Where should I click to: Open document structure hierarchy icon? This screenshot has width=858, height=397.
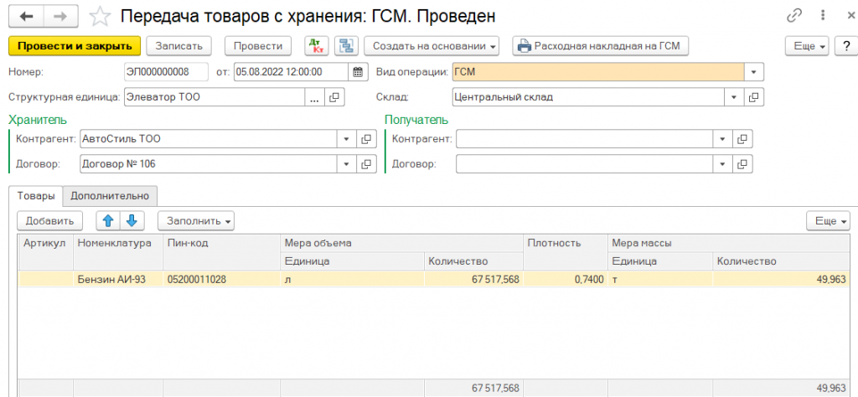point(345,46)
